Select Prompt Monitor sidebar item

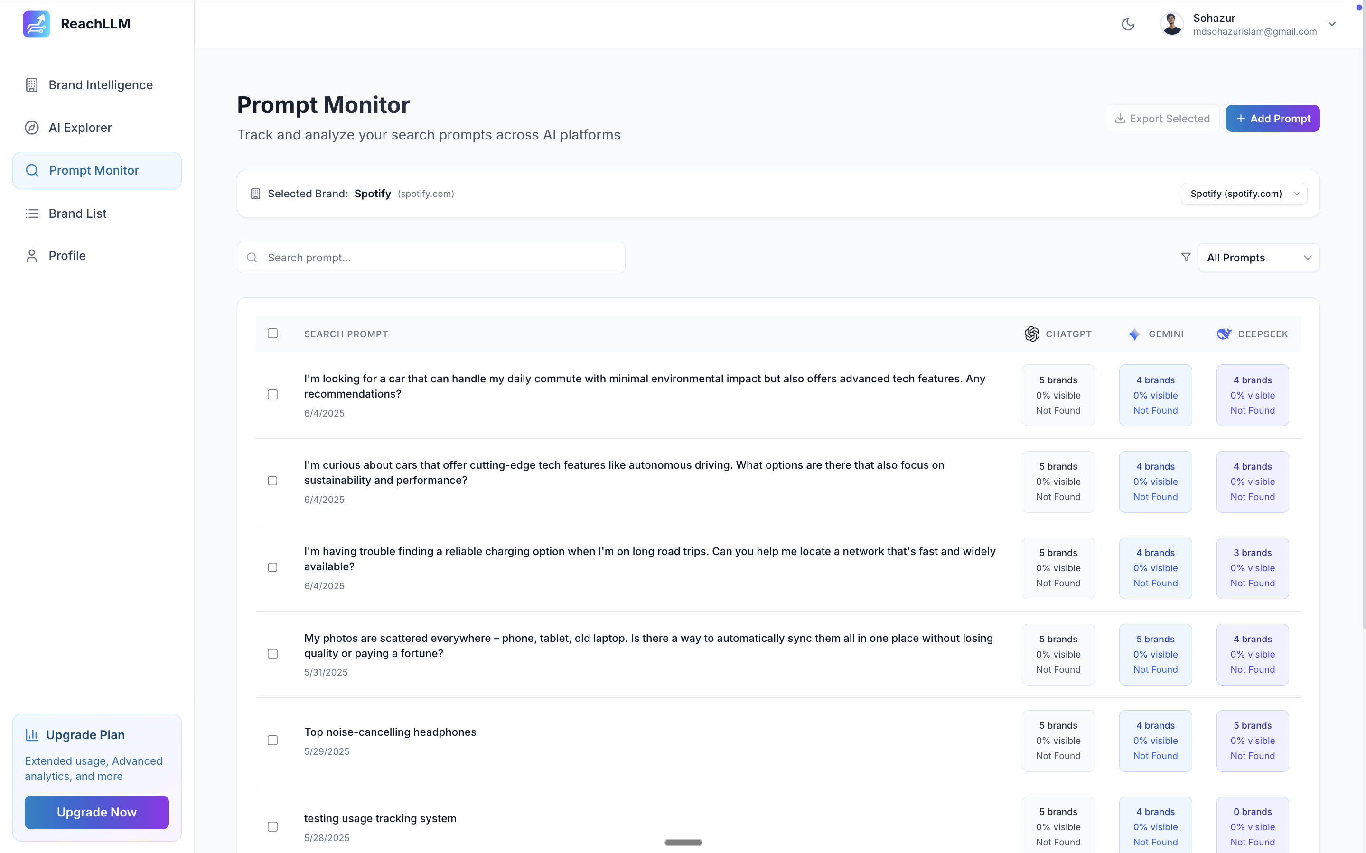[x=97, y=170]
